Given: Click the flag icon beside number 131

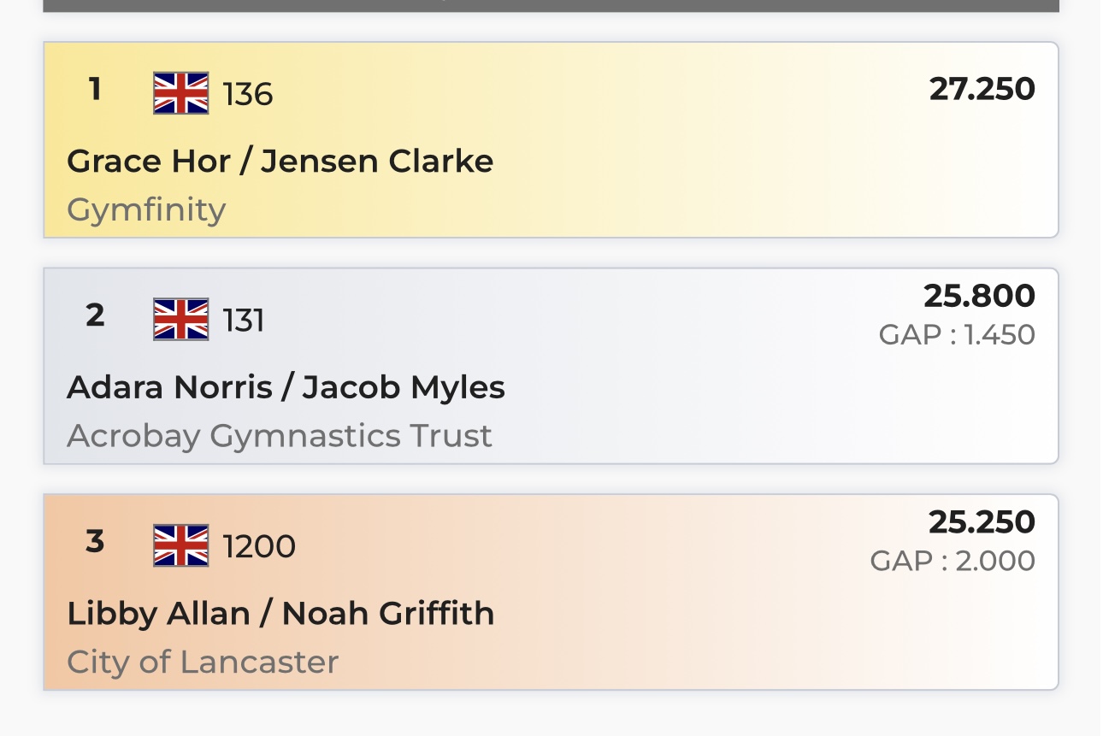Looking at the screenshot, I should 180,320.
